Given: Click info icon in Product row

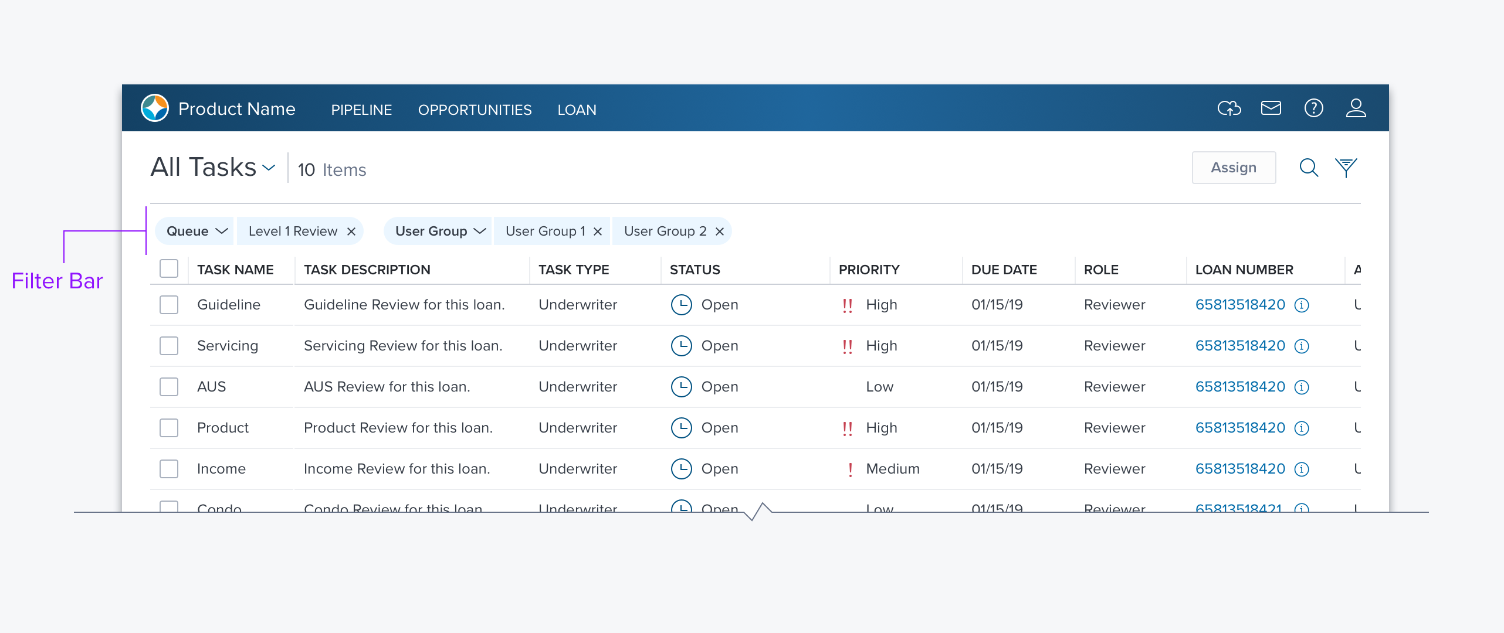Looking at the screenshot, I should click(x=1302, y=428).
